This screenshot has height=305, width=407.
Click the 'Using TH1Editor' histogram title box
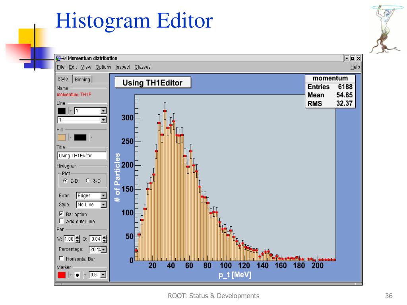[153, 83]
